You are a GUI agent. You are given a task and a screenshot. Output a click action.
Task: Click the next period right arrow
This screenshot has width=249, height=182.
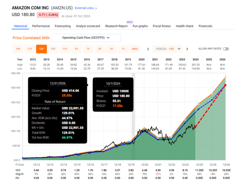187,49
